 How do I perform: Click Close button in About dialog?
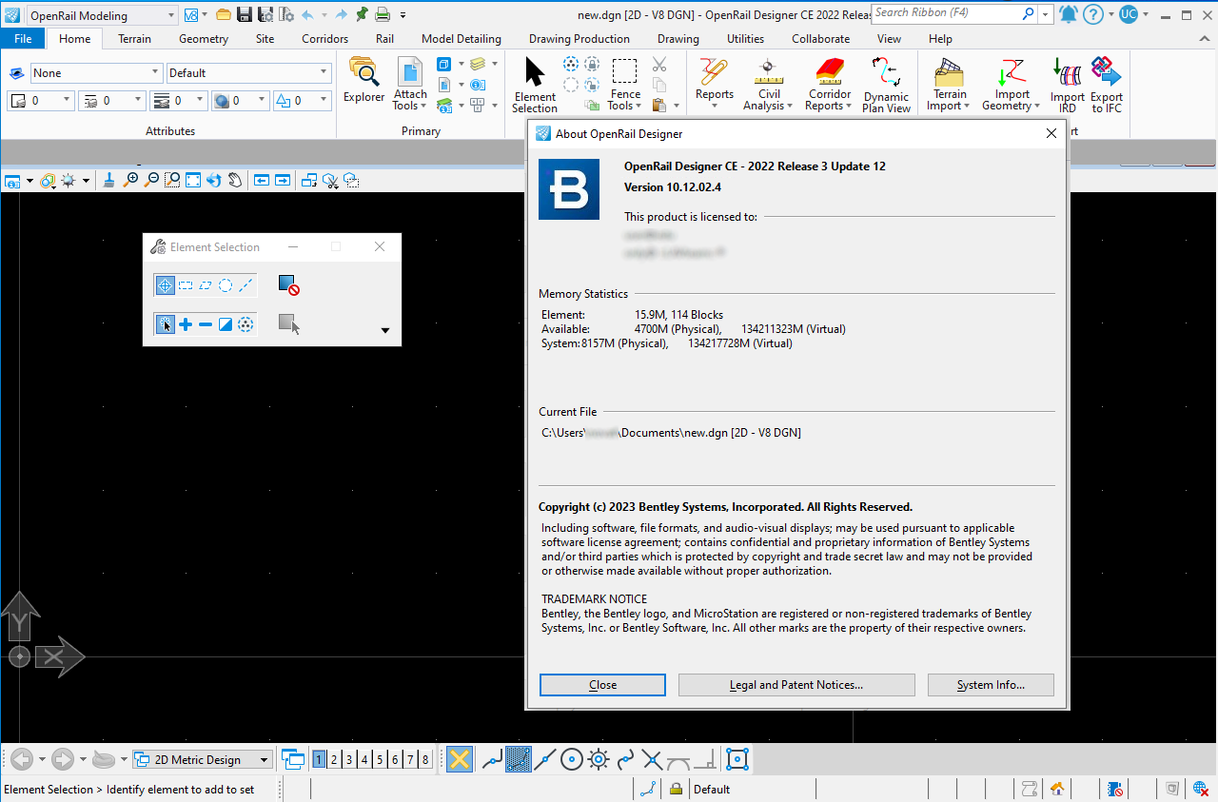(602, 685)
